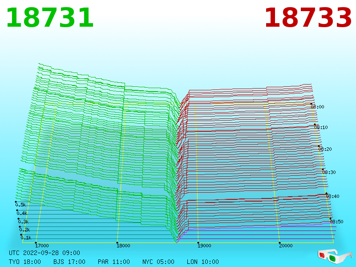The height and width of the screenshot is (267, 356).
Task: Click the 0.1k volume axis label
Action: (26, 238)
